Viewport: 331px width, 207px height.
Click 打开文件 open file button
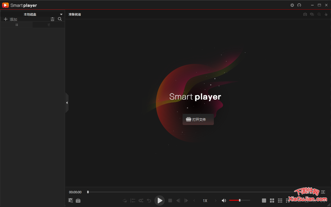click(x=198, y=120)
